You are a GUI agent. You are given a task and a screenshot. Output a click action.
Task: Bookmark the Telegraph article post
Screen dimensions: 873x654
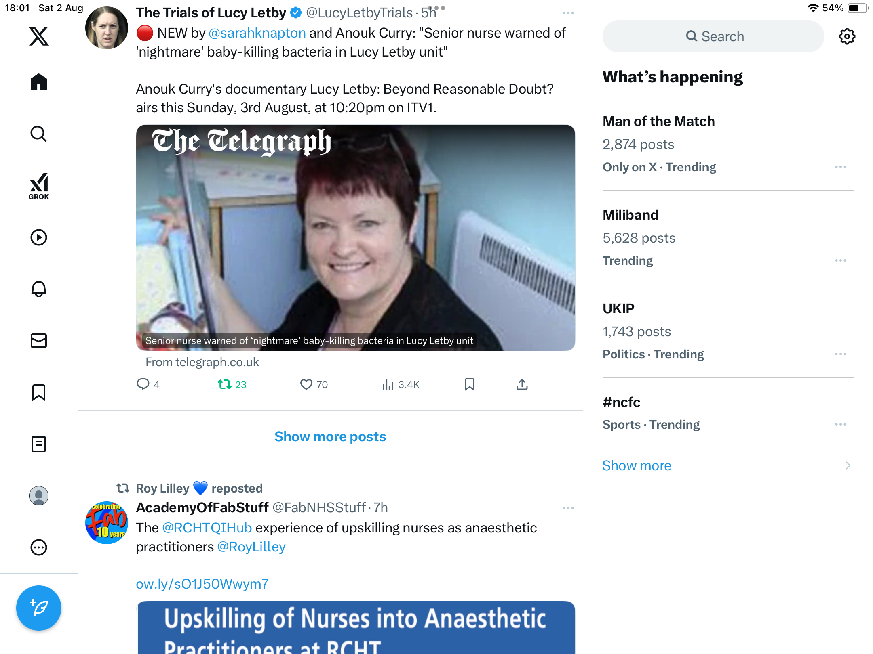[469, 384]
